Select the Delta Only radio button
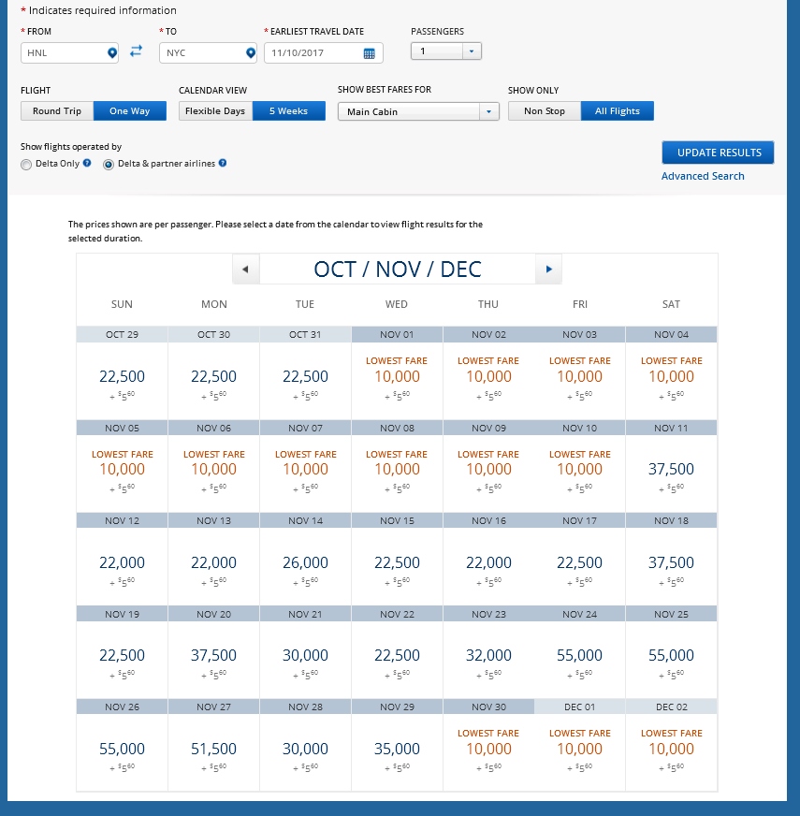This screenshot has height=816, width=800. (x=26, y=165)
